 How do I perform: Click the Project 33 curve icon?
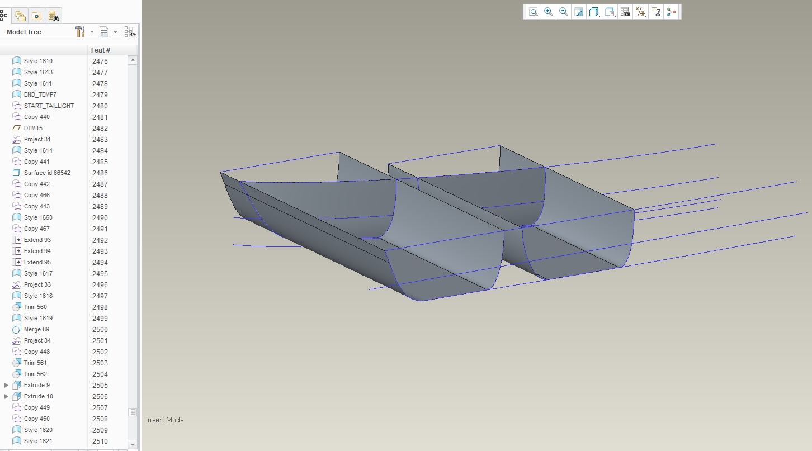[17, 284]
